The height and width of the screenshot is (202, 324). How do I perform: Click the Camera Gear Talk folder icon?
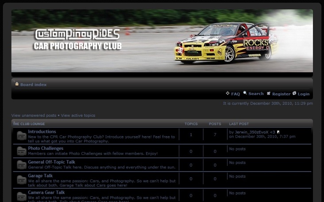tap(22, 196)
